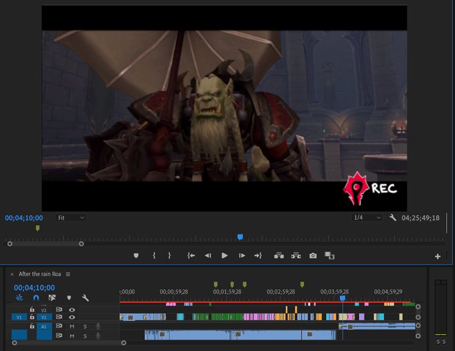
Task: Toggle Linked Selection in the timeline
Action: [52, 298]
